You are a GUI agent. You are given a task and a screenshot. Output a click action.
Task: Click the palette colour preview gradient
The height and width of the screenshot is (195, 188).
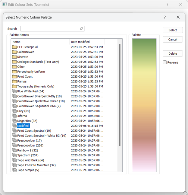click(144, 105)
